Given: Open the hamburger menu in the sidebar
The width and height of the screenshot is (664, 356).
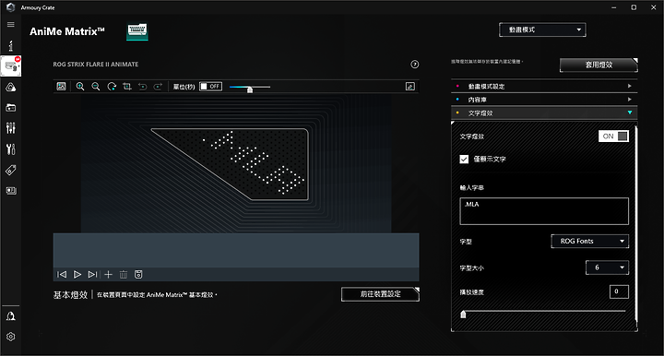Looking at the screenshot, I should [10, 25].
